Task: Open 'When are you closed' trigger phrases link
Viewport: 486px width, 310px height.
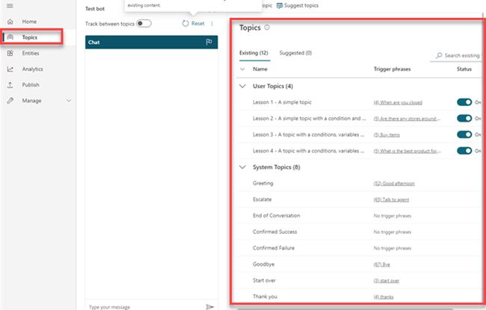Action: tap(398, 102)
